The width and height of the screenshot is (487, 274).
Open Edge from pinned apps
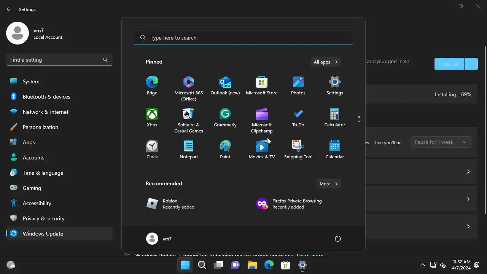152,86
